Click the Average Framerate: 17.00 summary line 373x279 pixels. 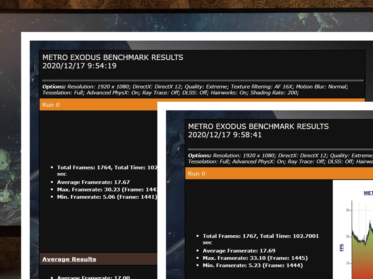tap(93, 277)
